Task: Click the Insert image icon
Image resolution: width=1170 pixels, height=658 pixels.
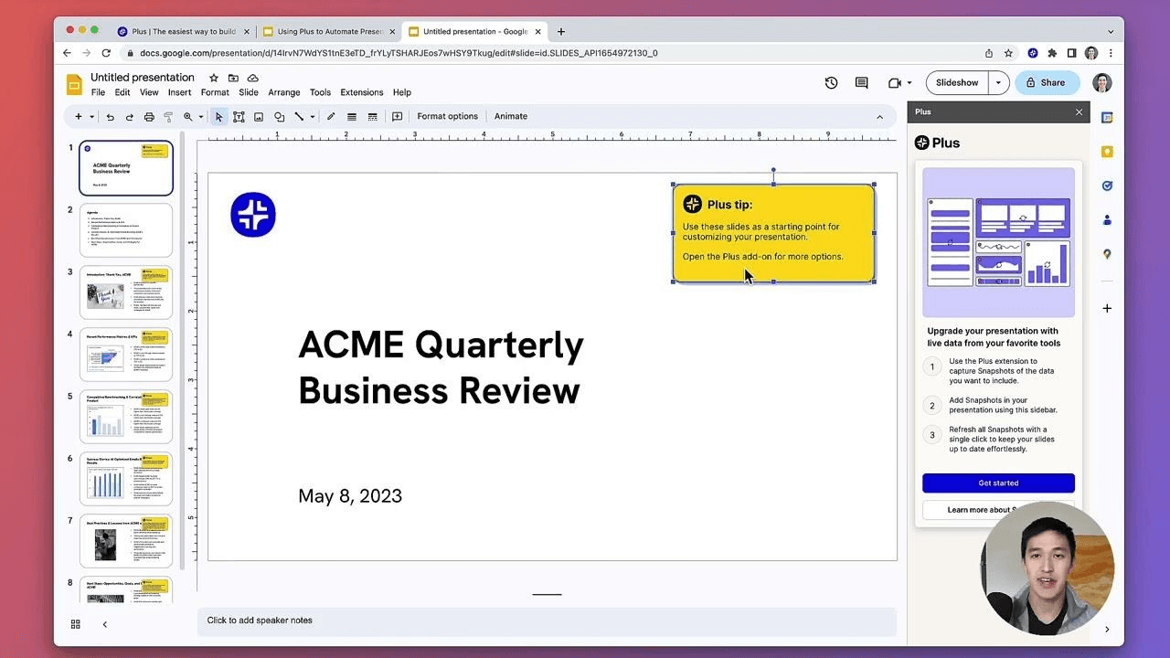Action: coord(259,117)
